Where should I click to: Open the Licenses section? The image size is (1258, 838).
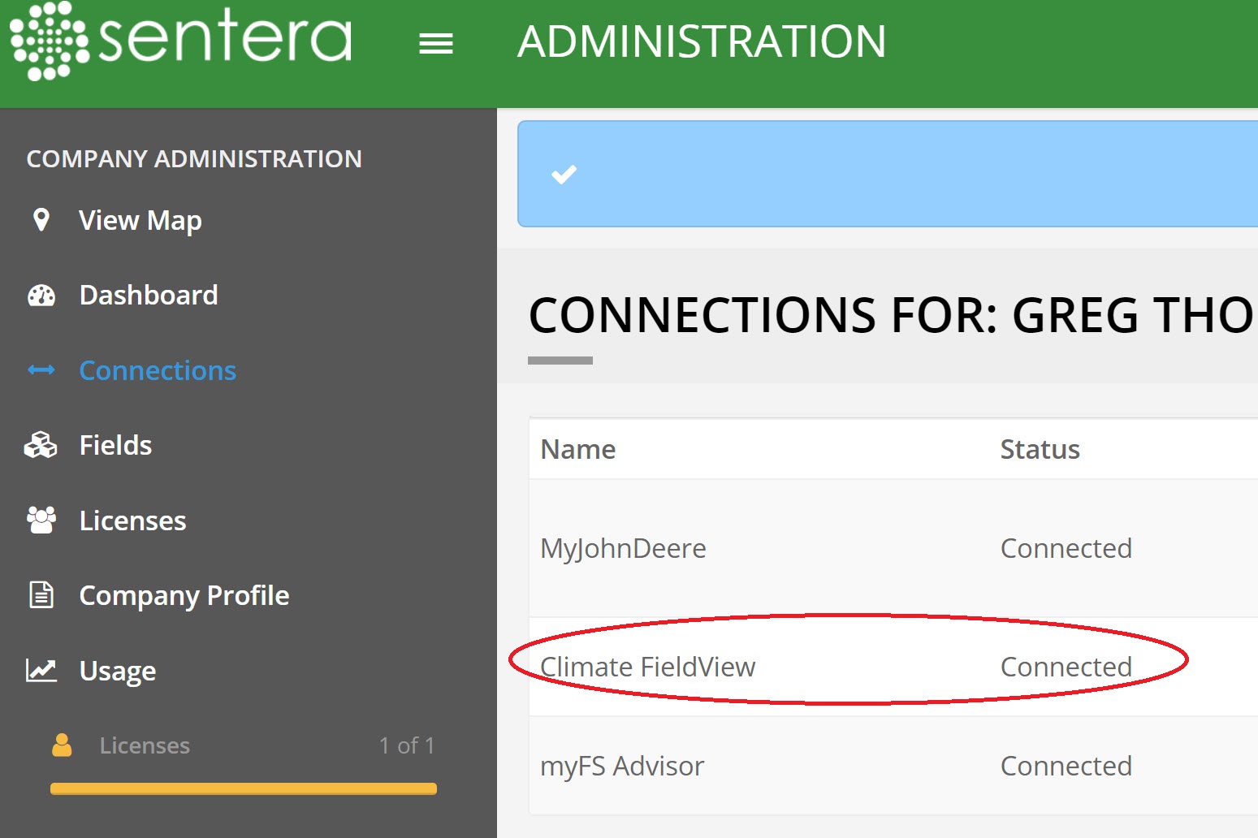[133, 521]
